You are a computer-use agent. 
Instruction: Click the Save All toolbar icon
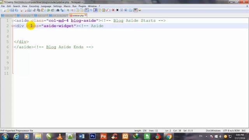pyautogui.click(x=16, y=10)
